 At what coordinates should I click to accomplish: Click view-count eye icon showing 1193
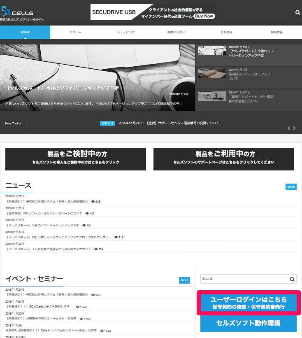coord(81,319)
